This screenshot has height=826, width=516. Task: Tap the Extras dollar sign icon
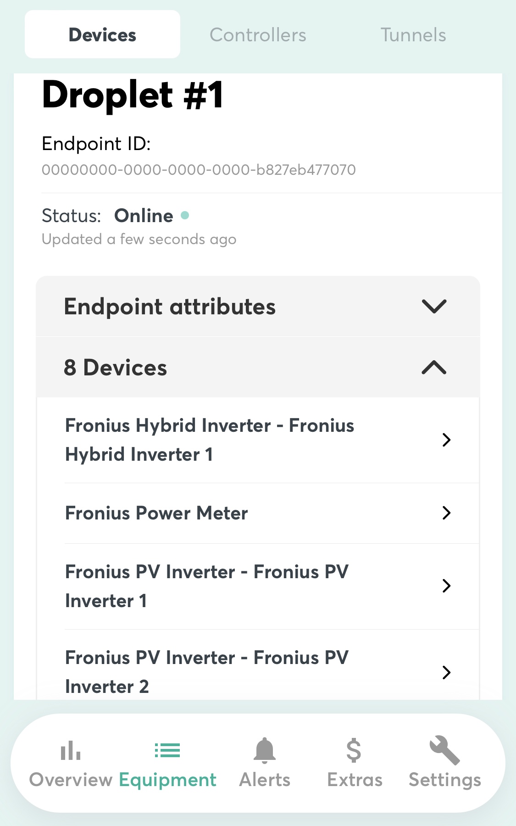(354, 751)
